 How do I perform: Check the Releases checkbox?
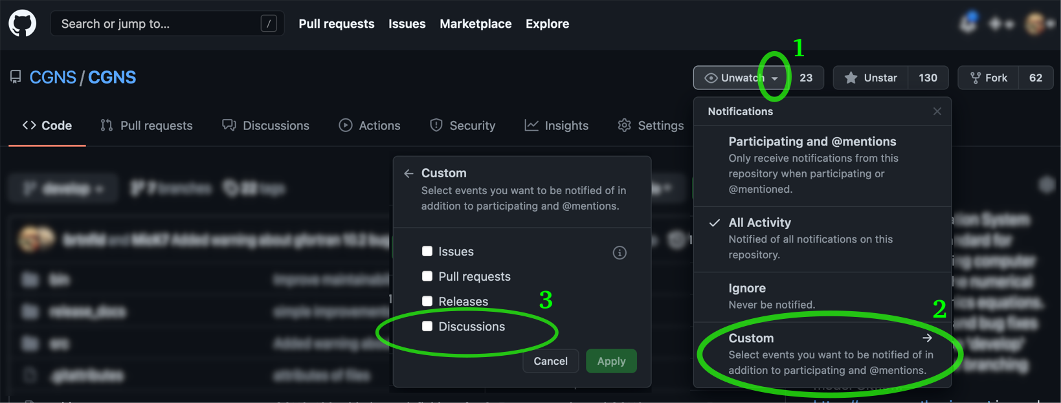click(x=427, y=301)
